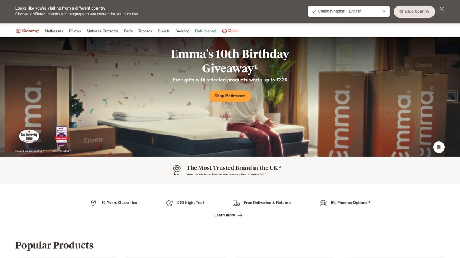
Task: Go to the Refurbished section
Action: click(x=205, y=31)
